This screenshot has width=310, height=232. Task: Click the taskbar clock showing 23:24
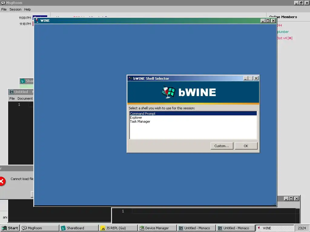(x=302, y=228)
